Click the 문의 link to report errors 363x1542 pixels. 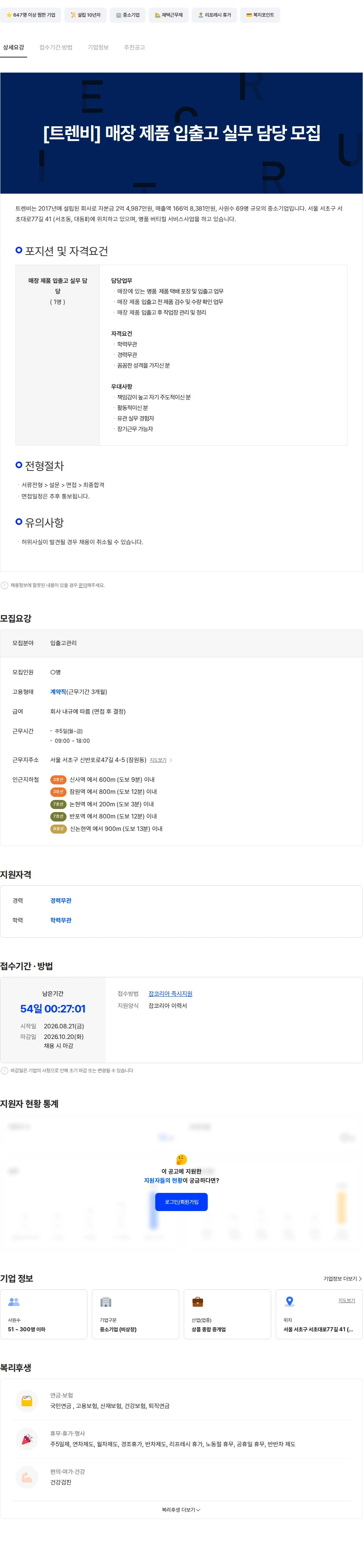[82, 585]
